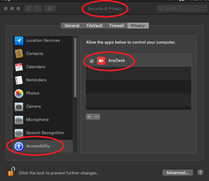Click the Contacts book icon
Viewport: 209px width, 181px height.
click(x=19, y=54)
